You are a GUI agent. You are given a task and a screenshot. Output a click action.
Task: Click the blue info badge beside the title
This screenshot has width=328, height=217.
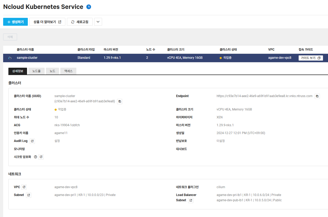89,7
